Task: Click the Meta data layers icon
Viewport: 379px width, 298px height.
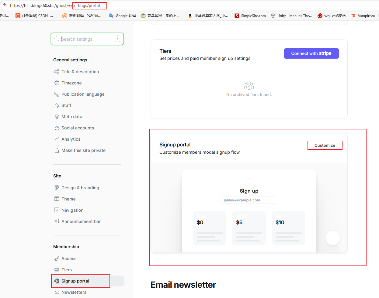Action: tap(57, 117)
